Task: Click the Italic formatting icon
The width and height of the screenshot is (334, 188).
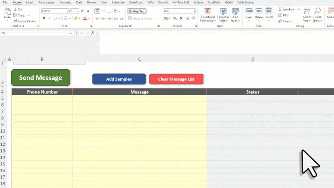Action: 50,18
